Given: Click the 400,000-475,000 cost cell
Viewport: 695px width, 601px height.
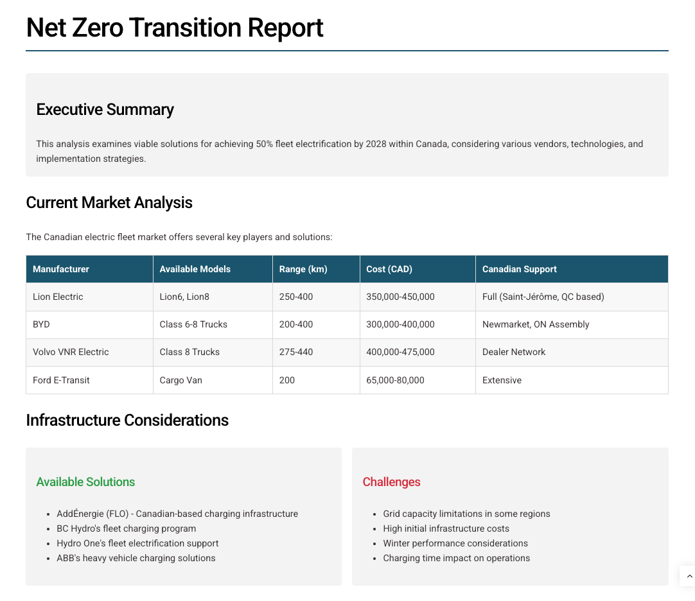Looking at the screenshot, I should coord(418,353).
